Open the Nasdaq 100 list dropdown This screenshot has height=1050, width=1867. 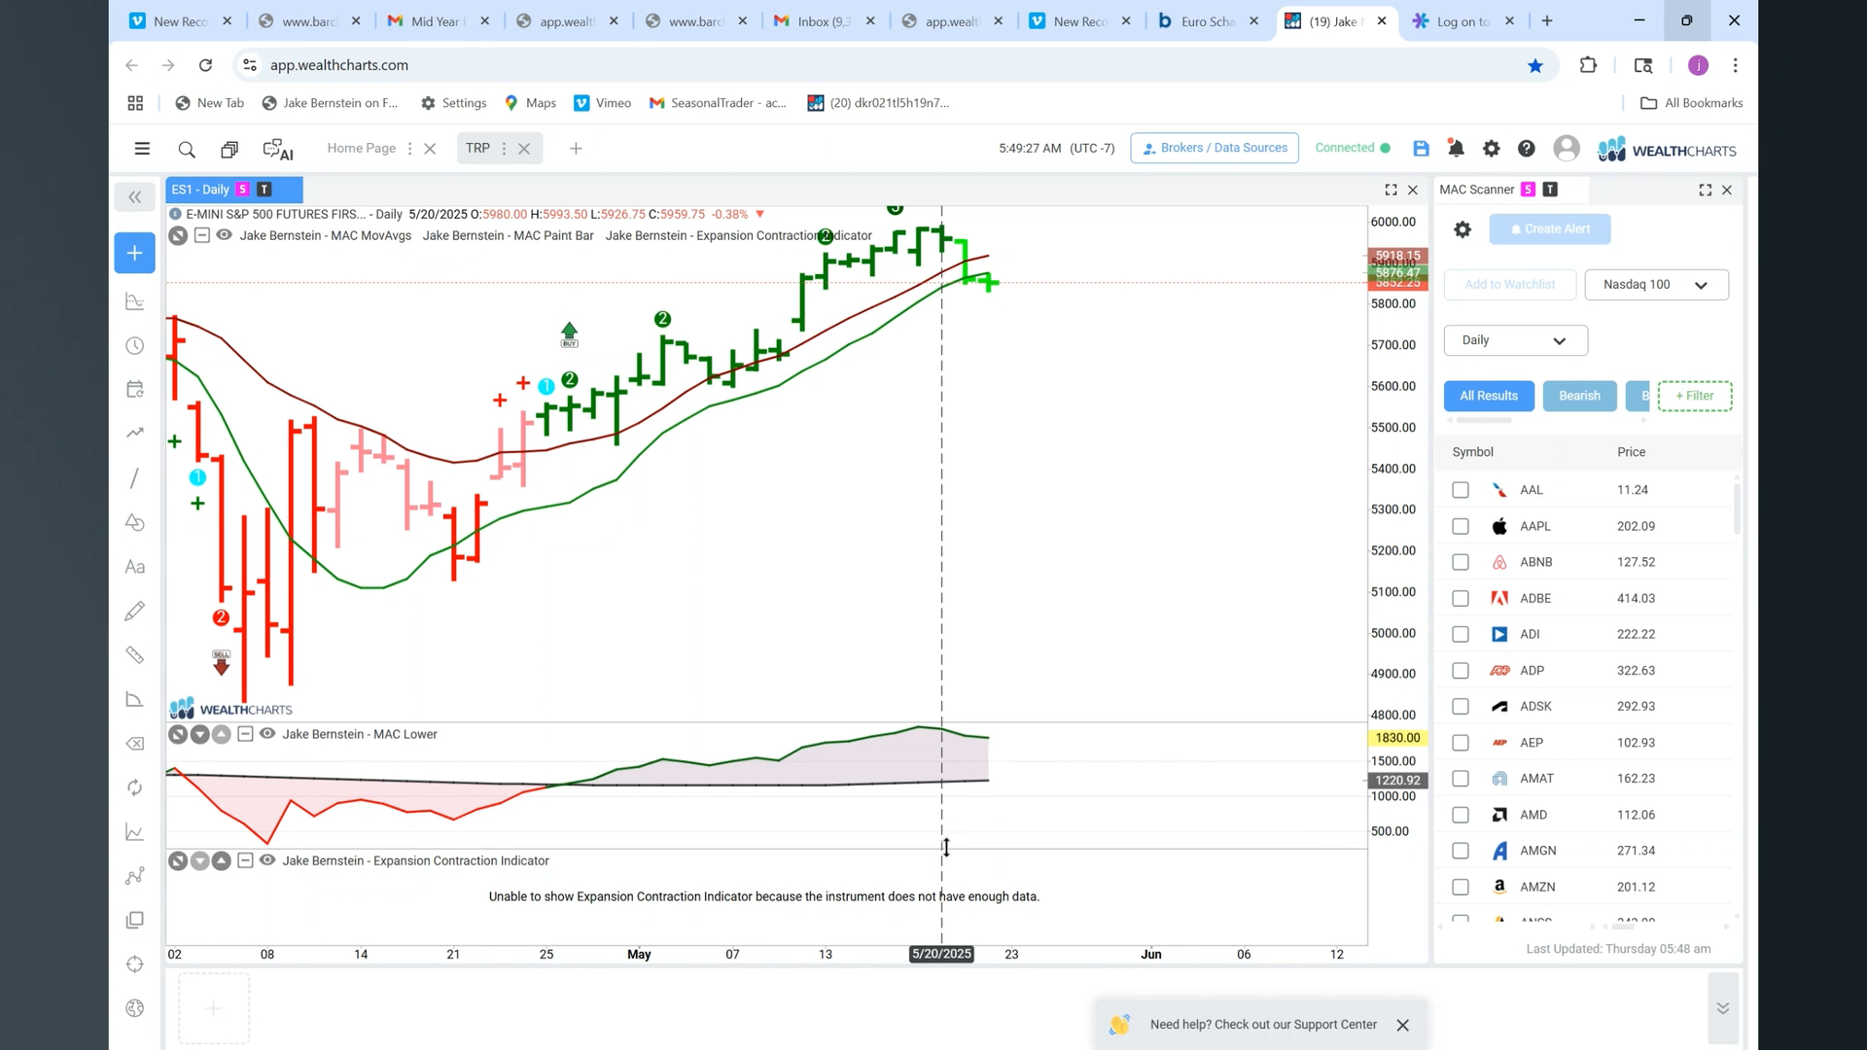click(x=1656, y=285)
